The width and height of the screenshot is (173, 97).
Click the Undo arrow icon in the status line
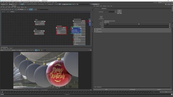tap(14, 4)
